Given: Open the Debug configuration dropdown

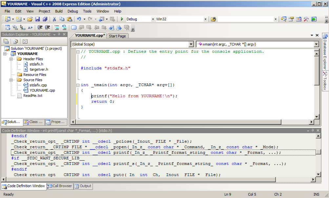Looking at the screenshot, I should pyautogui.click(x=153, y=19).
